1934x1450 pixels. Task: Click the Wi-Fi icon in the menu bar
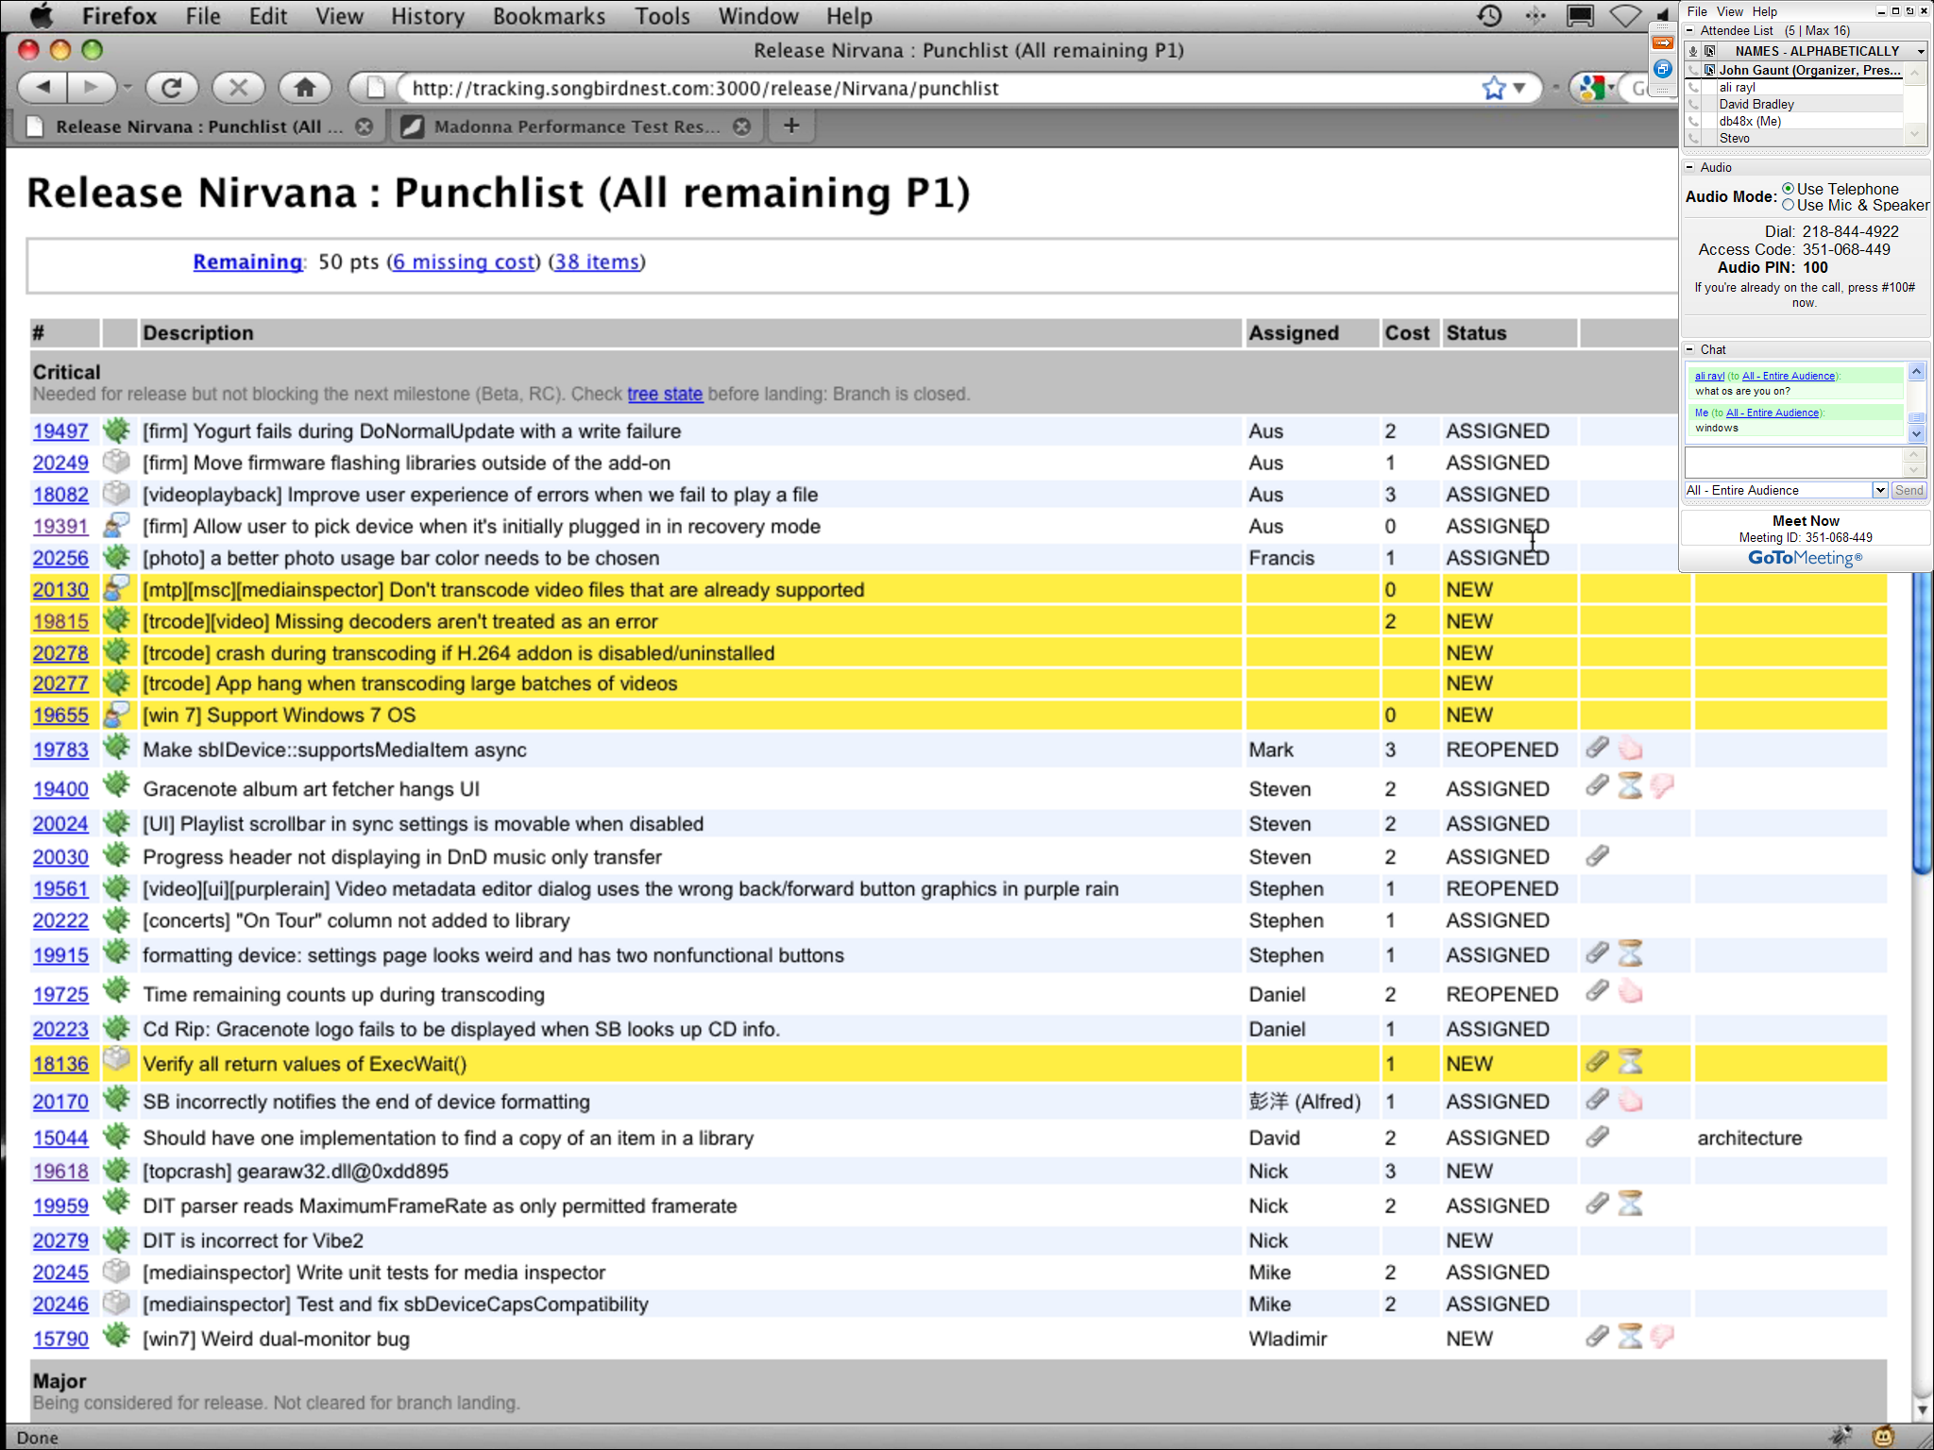[x=1624, y=16]
